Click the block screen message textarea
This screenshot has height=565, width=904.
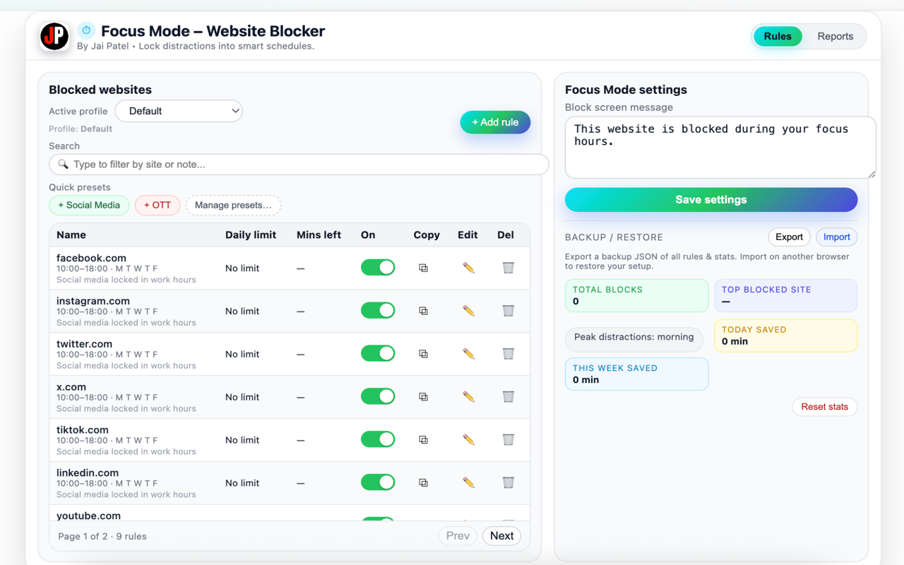click(x=720, y=148)
